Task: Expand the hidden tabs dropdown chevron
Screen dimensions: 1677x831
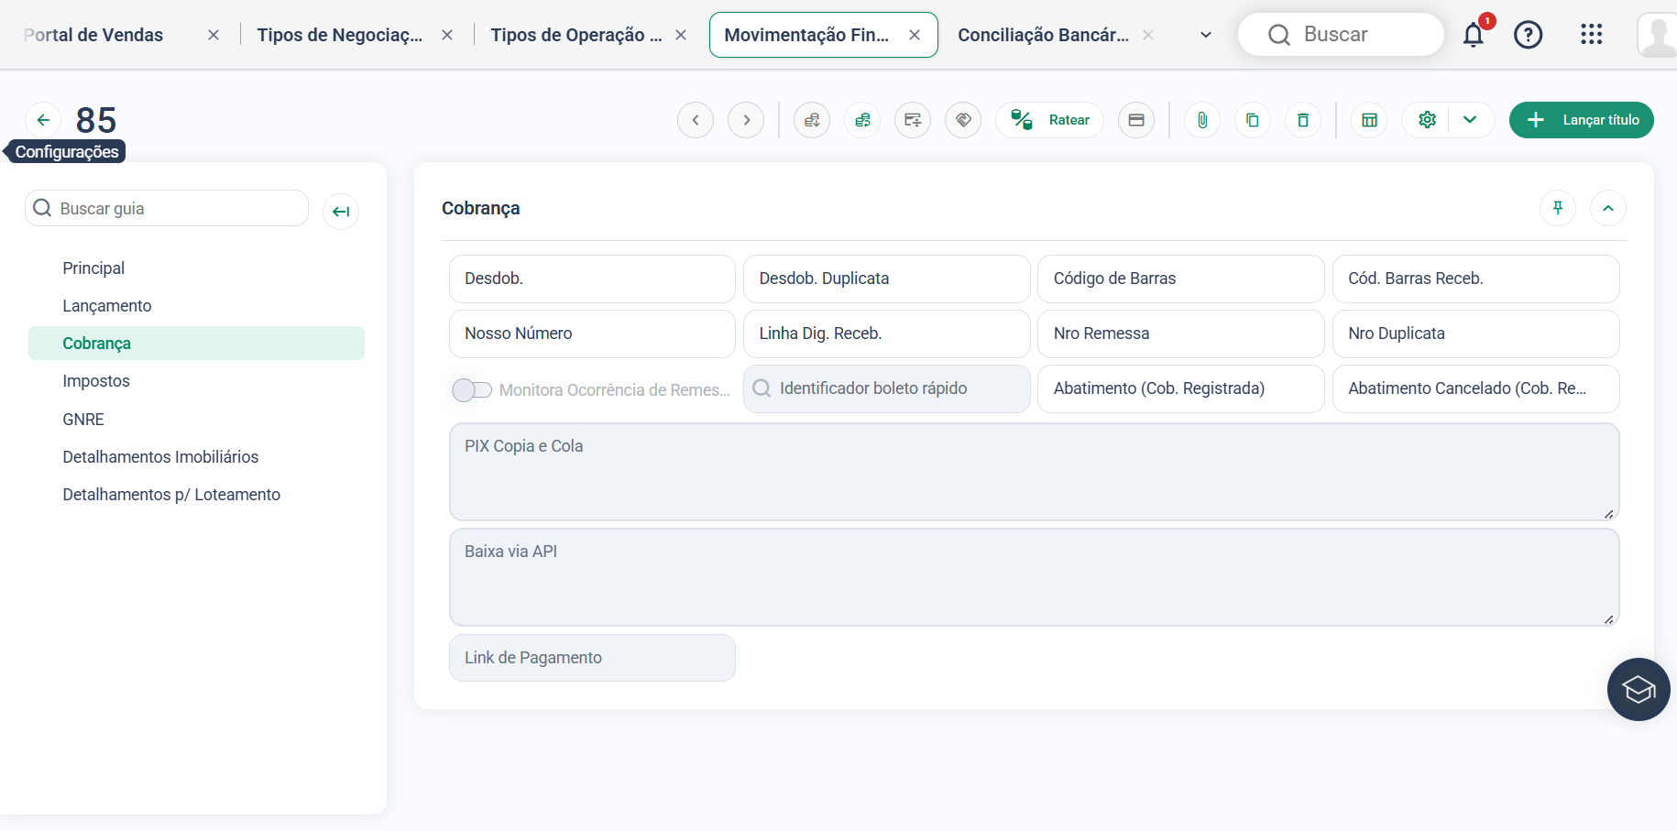Action: pos(1206,35)
